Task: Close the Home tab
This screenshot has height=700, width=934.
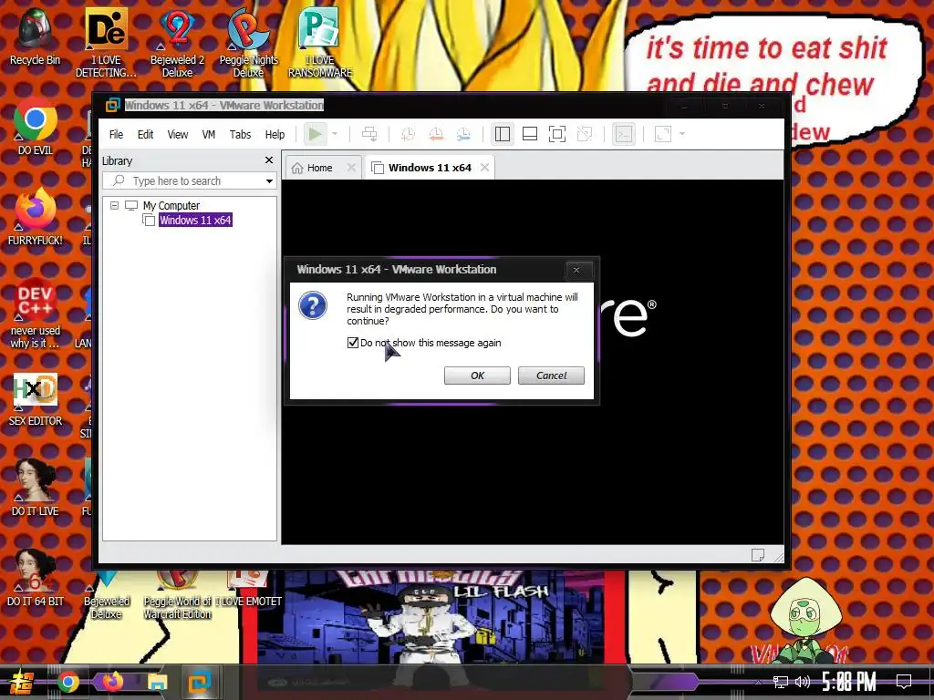Action: pyautogui.click(x=351, y=168)
